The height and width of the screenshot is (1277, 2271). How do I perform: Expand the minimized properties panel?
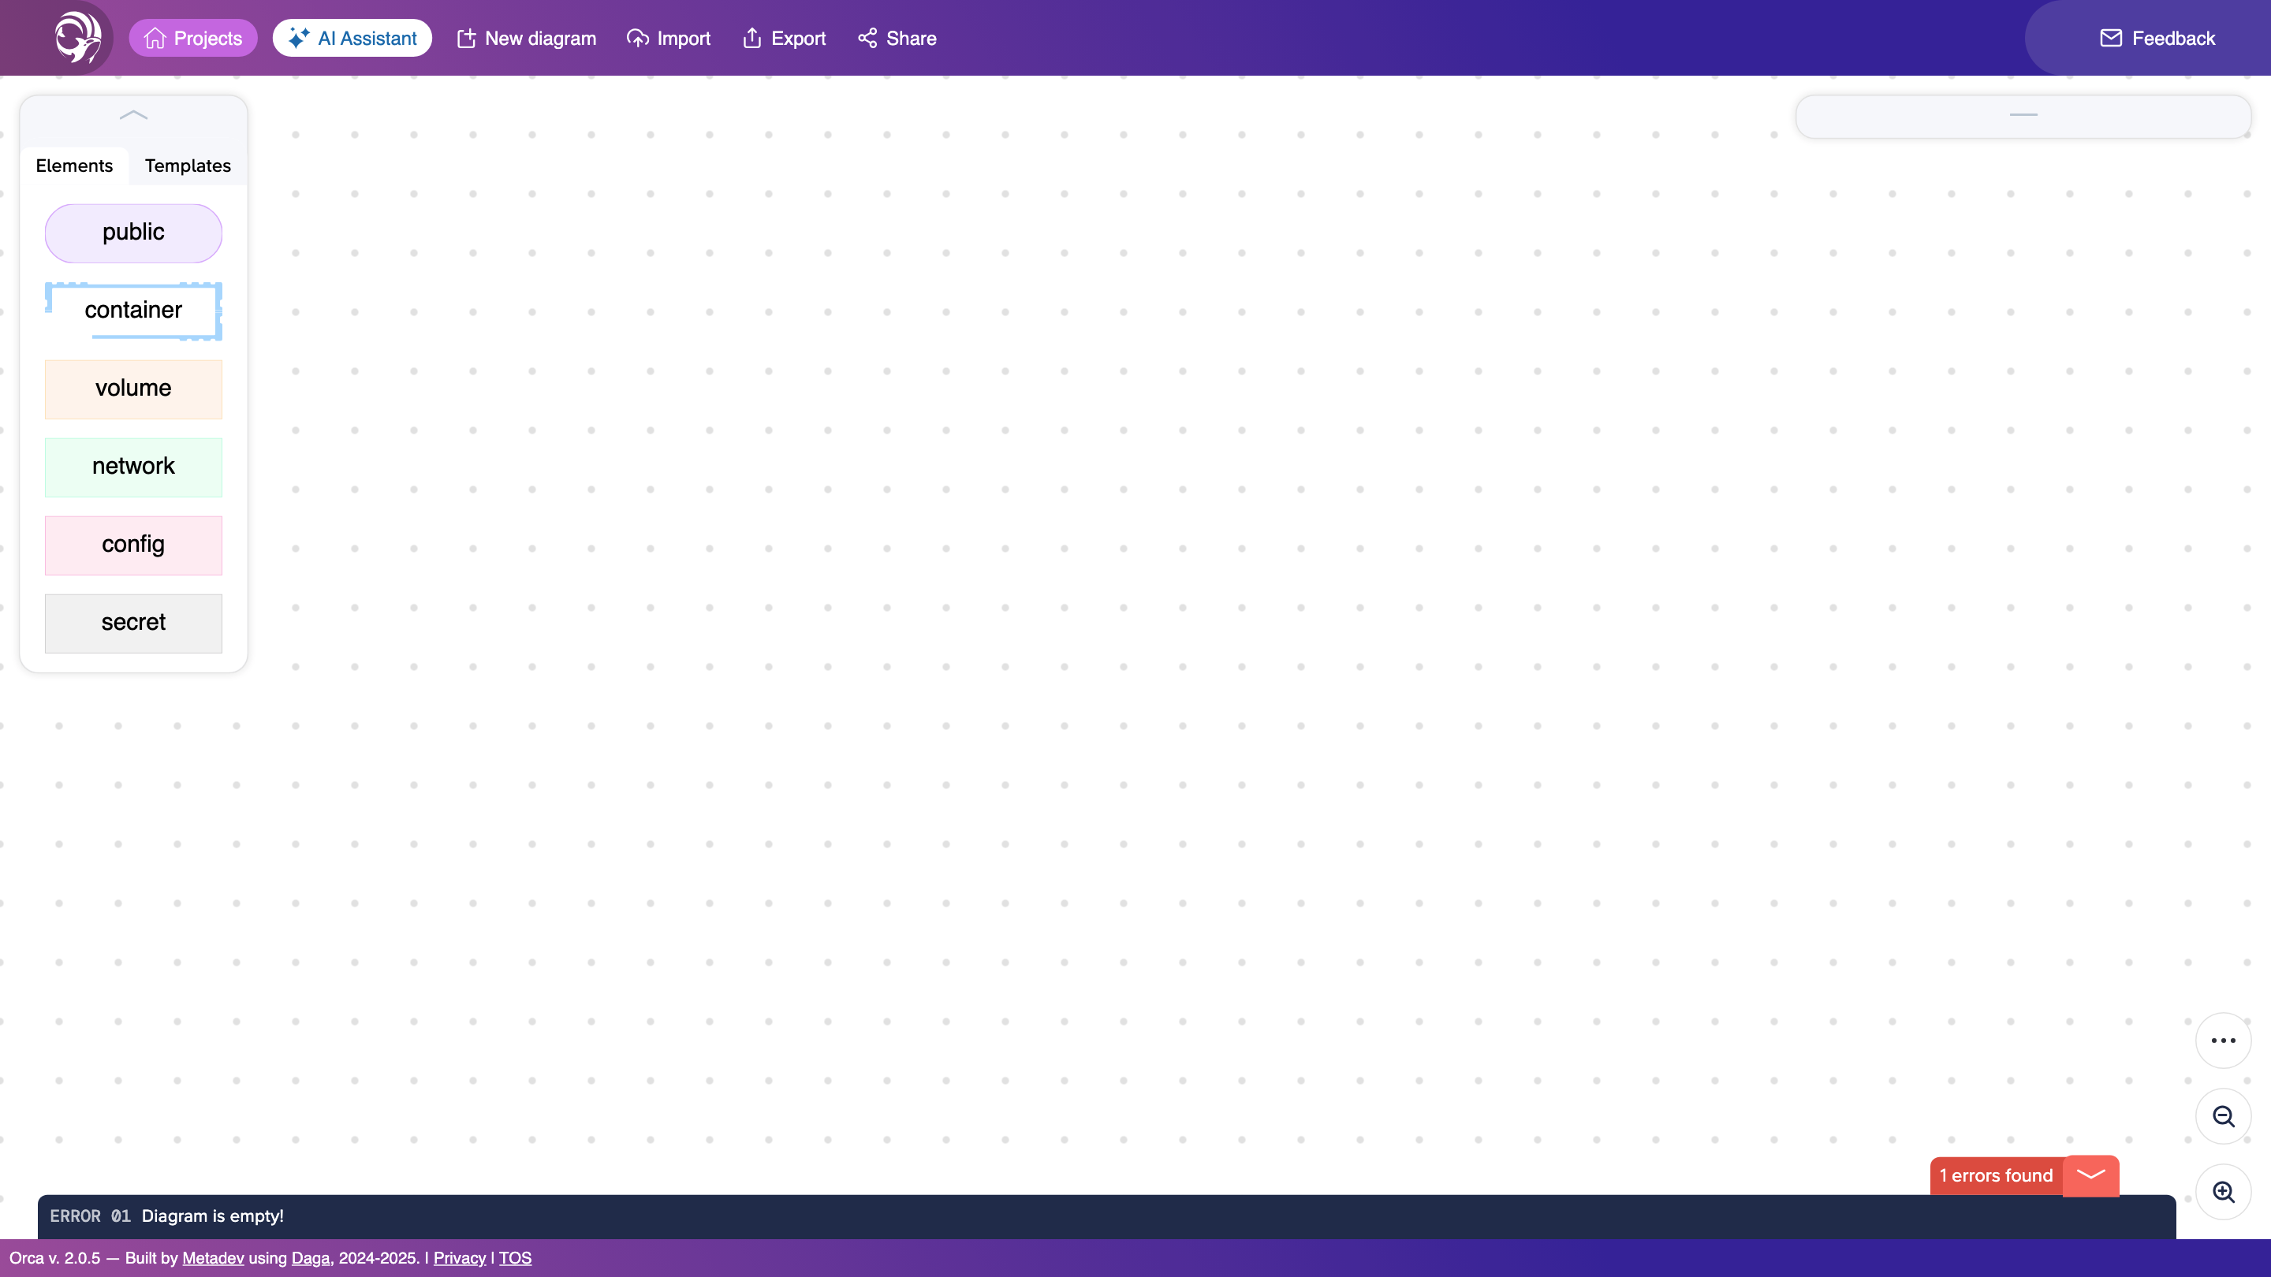click(x=2023, y=115)
